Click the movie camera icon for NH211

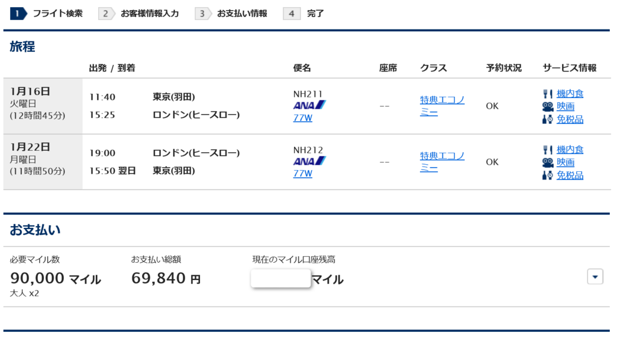pos(548,106)
